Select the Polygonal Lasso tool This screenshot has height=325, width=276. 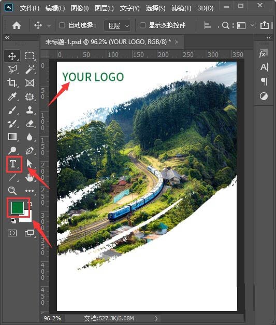click(12, 69)
